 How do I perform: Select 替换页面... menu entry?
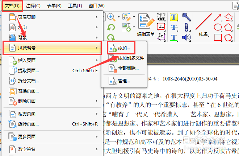pyautogui.click(x=52, y=91)
